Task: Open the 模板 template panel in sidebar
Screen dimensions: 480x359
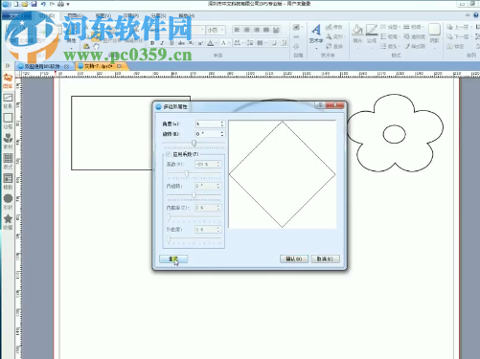Action: [8, 181]
